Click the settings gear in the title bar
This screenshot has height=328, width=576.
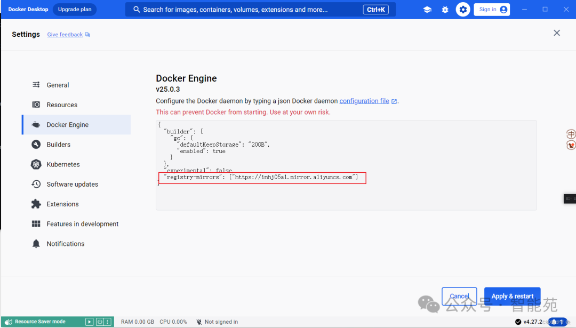(462, 9)
